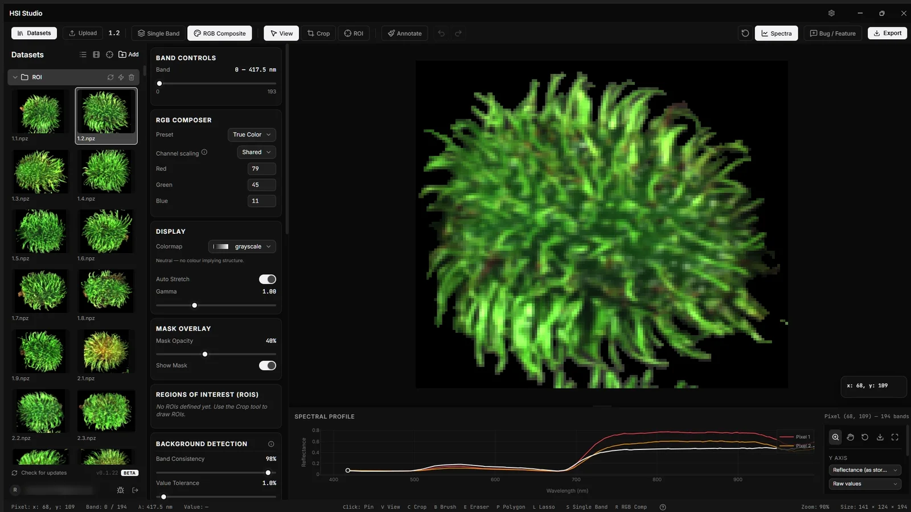Viewport: 911px width, 512px height.
Task: Open the grayscale colormap dropdown
Action: click(242, 247)
